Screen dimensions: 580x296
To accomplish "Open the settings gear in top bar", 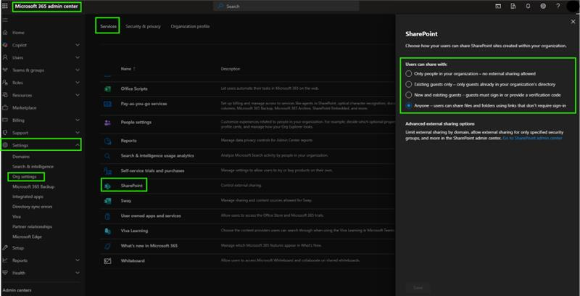I will [x=543, y=7].
